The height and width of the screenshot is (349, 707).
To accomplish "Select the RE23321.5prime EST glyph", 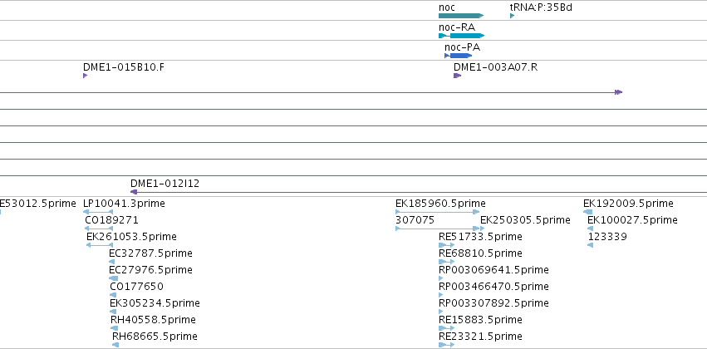I will click(x=446, y=345).
